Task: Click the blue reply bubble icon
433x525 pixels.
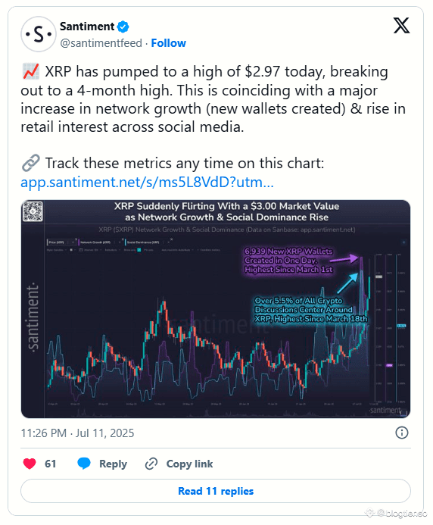Action: (x=84, y=464)
